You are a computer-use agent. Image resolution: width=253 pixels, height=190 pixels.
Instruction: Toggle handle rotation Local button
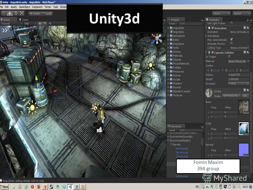click(x=47, y=13)
